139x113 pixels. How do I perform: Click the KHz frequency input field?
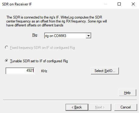(20, 71)
